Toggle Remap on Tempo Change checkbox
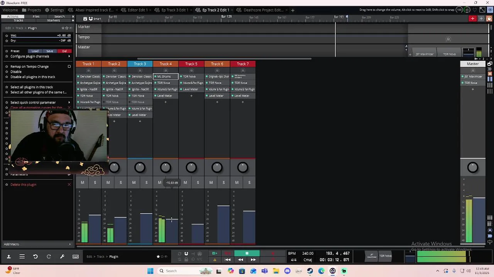 click(69, 67)
